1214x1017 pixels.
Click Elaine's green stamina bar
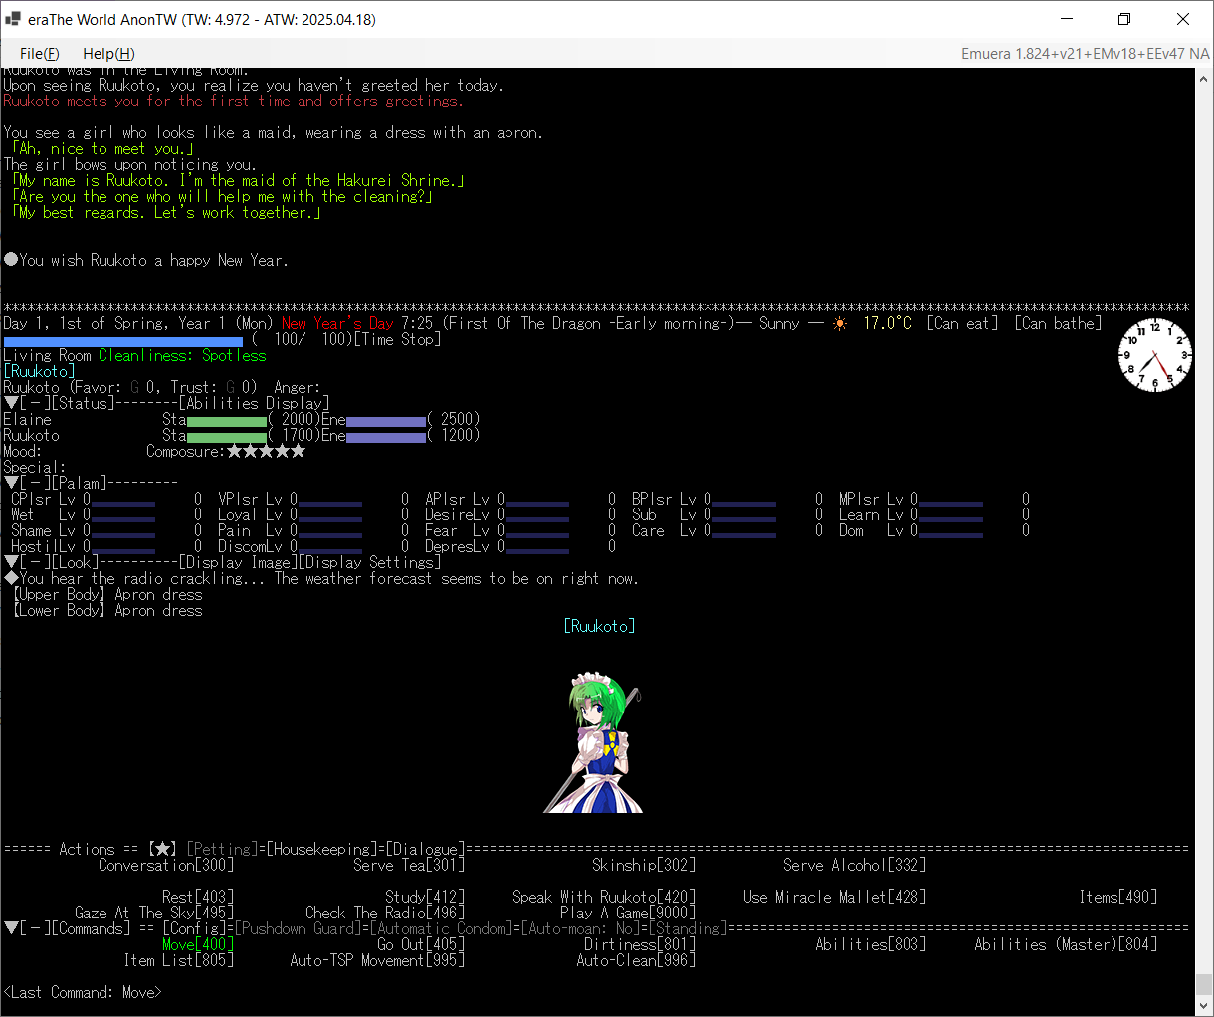tap(227, 422)
